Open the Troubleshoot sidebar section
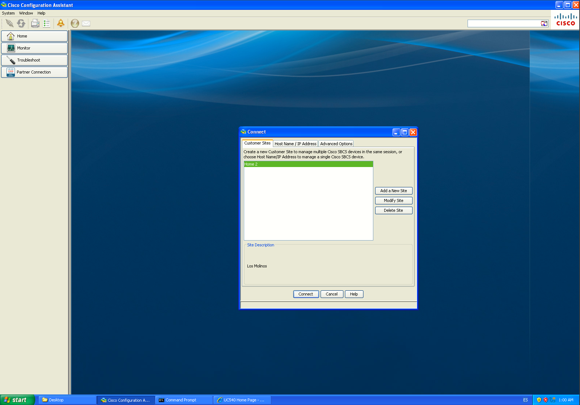 [x=34, y=60]
